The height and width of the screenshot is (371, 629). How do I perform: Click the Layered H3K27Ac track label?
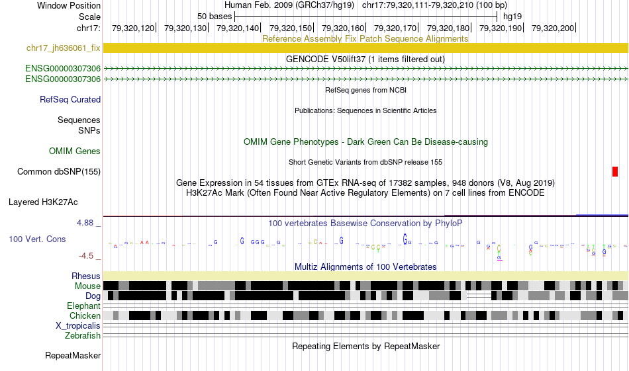tap(43, 202)
